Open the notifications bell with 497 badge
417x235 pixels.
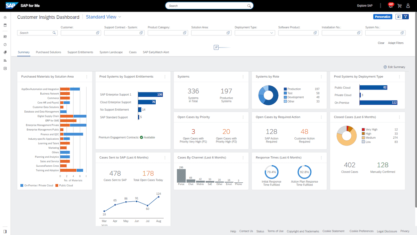[x=390, y=6]
